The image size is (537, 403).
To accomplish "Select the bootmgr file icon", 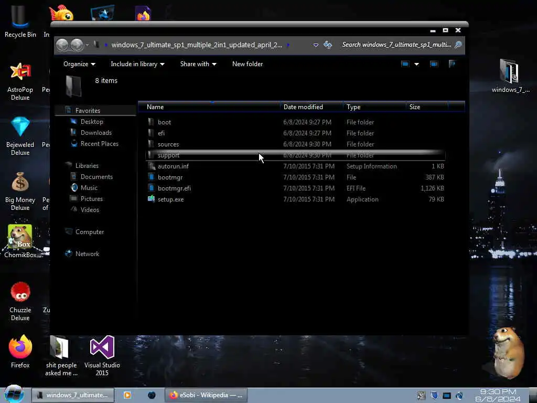I will pos(151,177).
